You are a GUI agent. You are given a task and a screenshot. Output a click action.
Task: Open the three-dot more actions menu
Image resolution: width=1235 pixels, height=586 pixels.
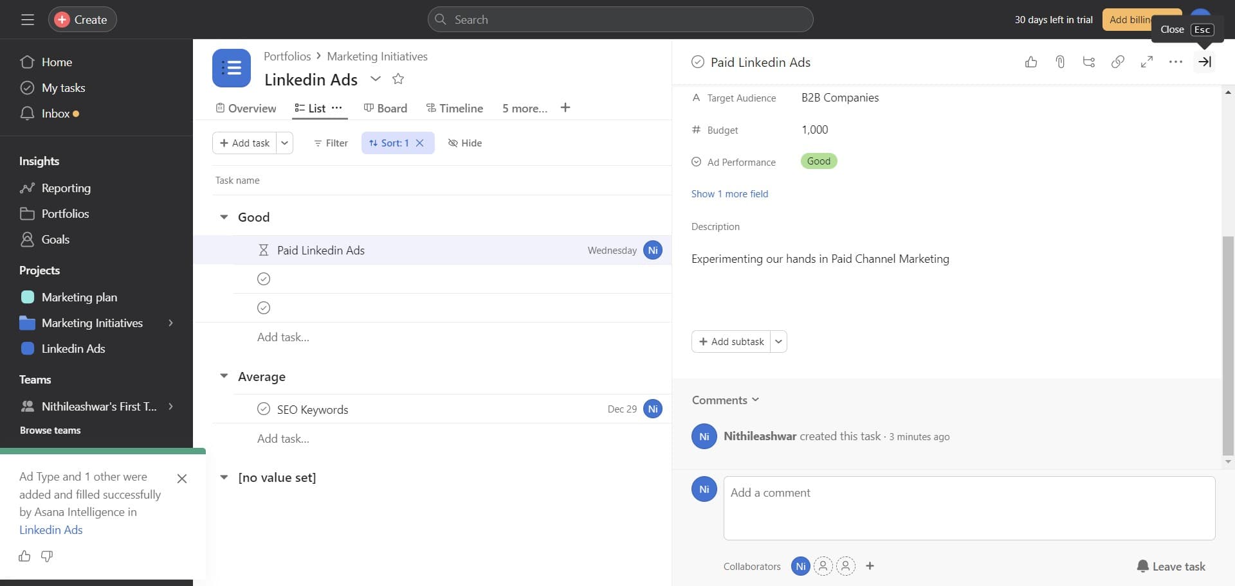tap(1176, 62)
